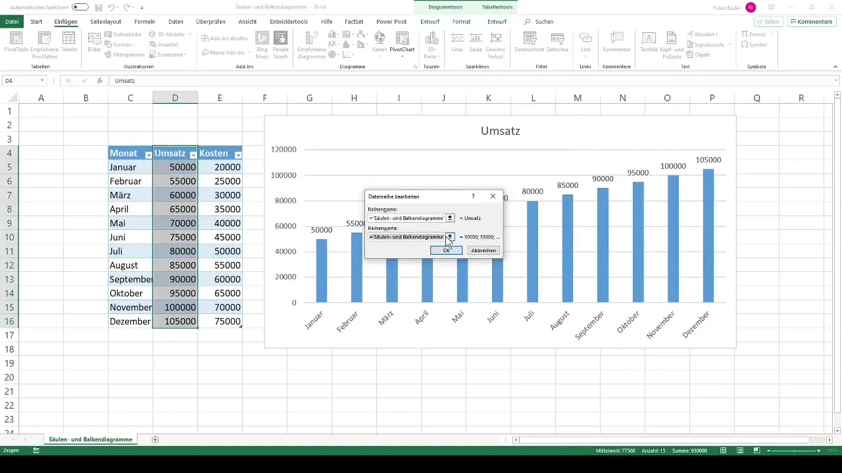
Task: Switch to the Start tab
Action: (36, 22)
